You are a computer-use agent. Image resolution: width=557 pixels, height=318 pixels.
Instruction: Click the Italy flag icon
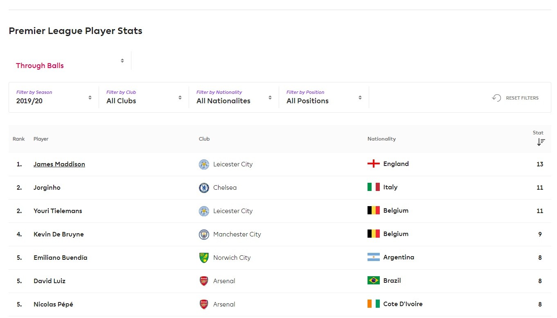point(374,187)
